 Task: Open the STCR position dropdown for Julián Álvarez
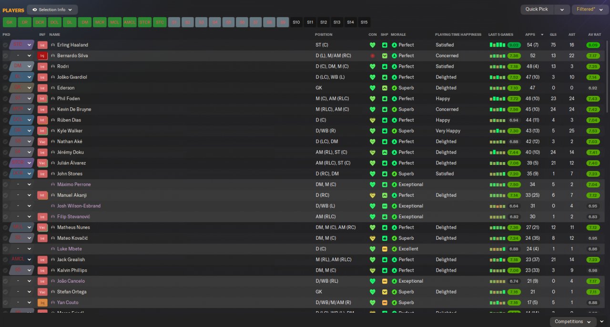click(21, 163)
